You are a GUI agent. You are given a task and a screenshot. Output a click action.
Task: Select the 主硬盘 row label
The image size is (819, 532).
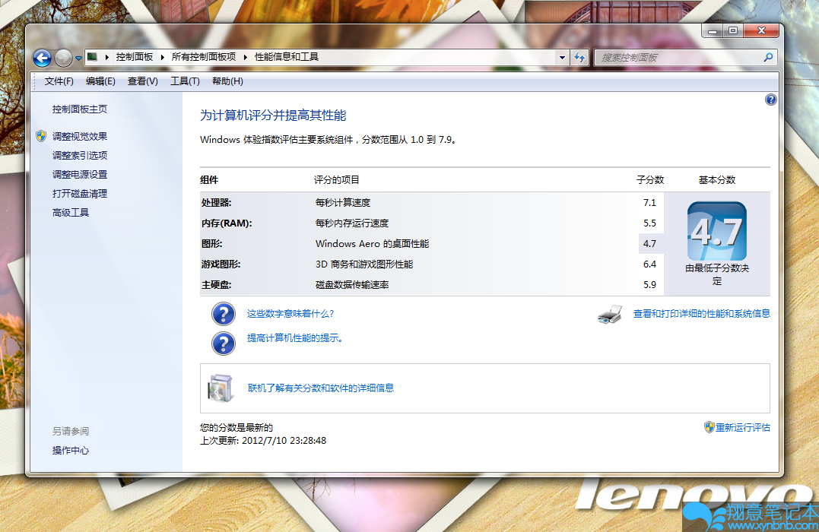coord(216,285)
